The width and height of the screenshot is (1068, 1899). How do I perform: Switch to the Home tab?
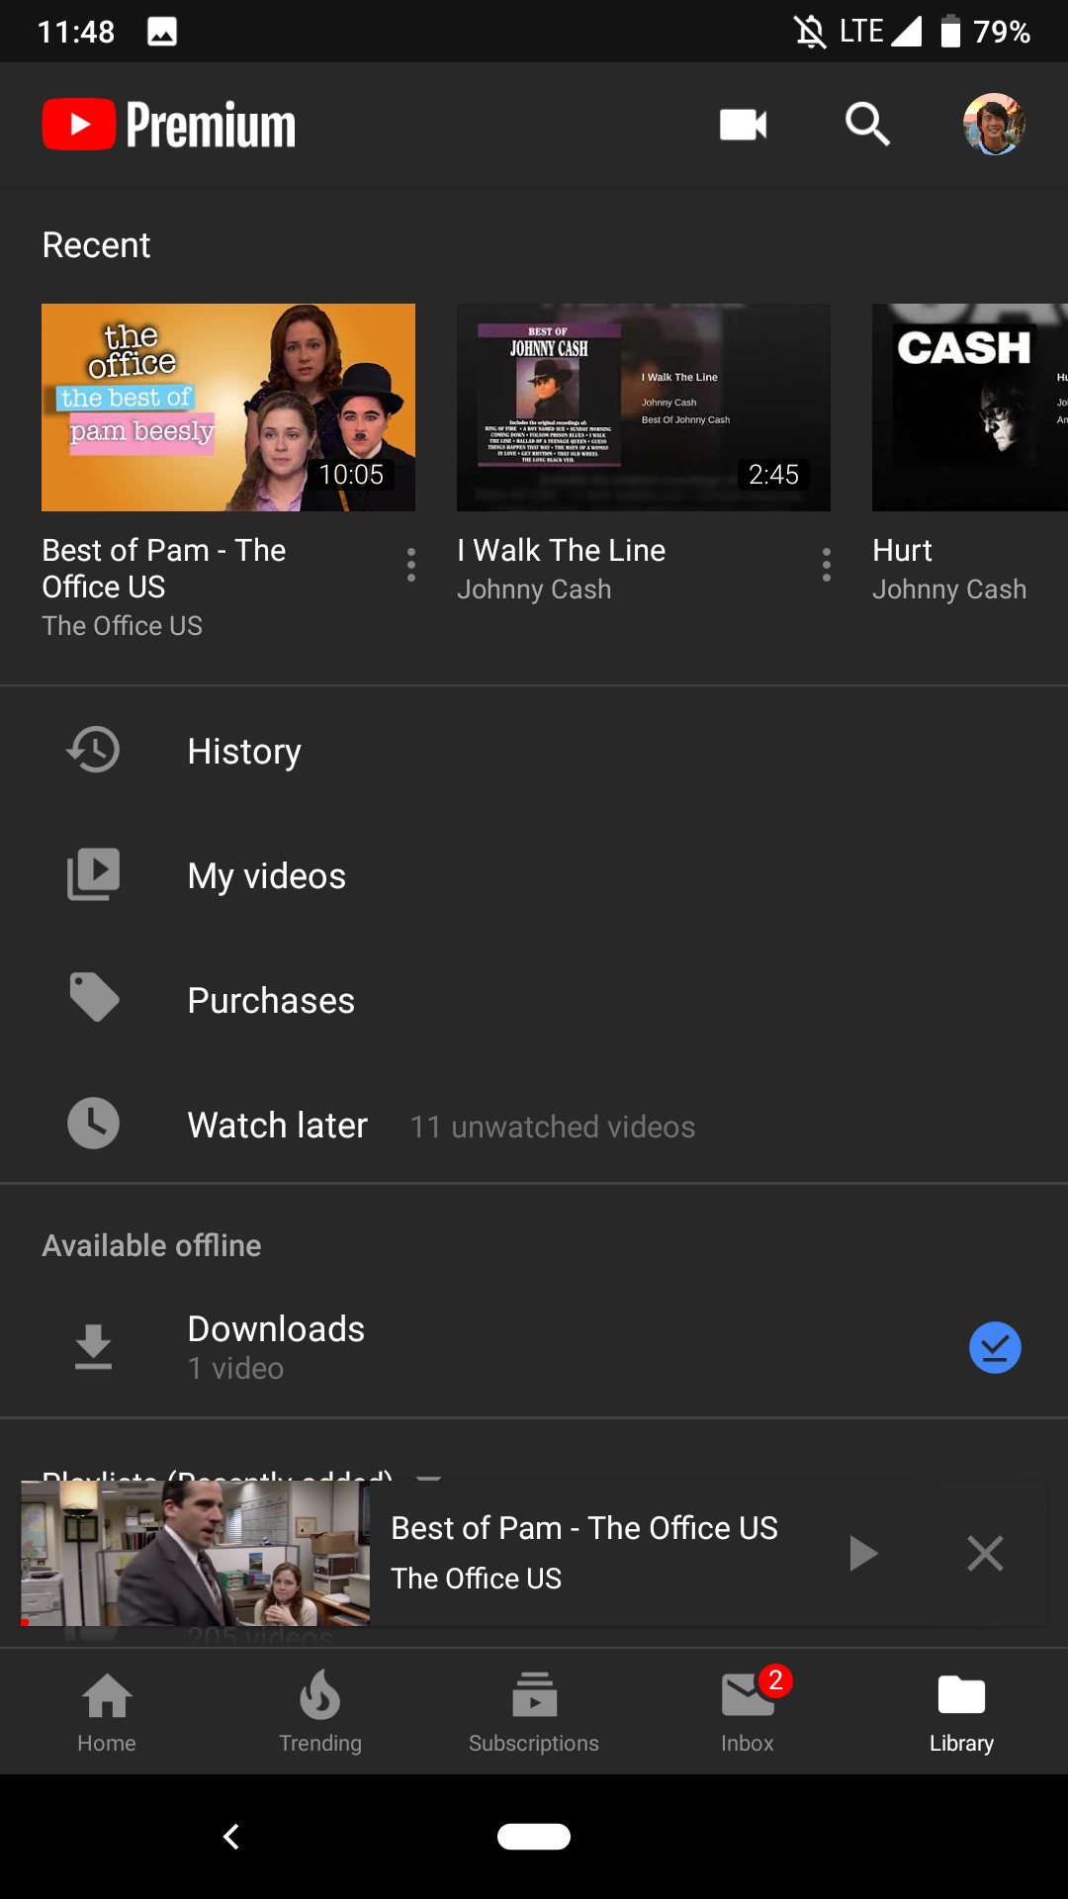[107, 1711]
